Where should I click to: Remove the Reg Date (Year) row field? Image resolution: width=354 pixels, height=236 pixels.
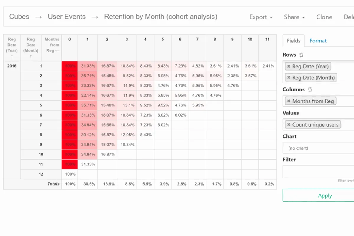tap(289, 66)
